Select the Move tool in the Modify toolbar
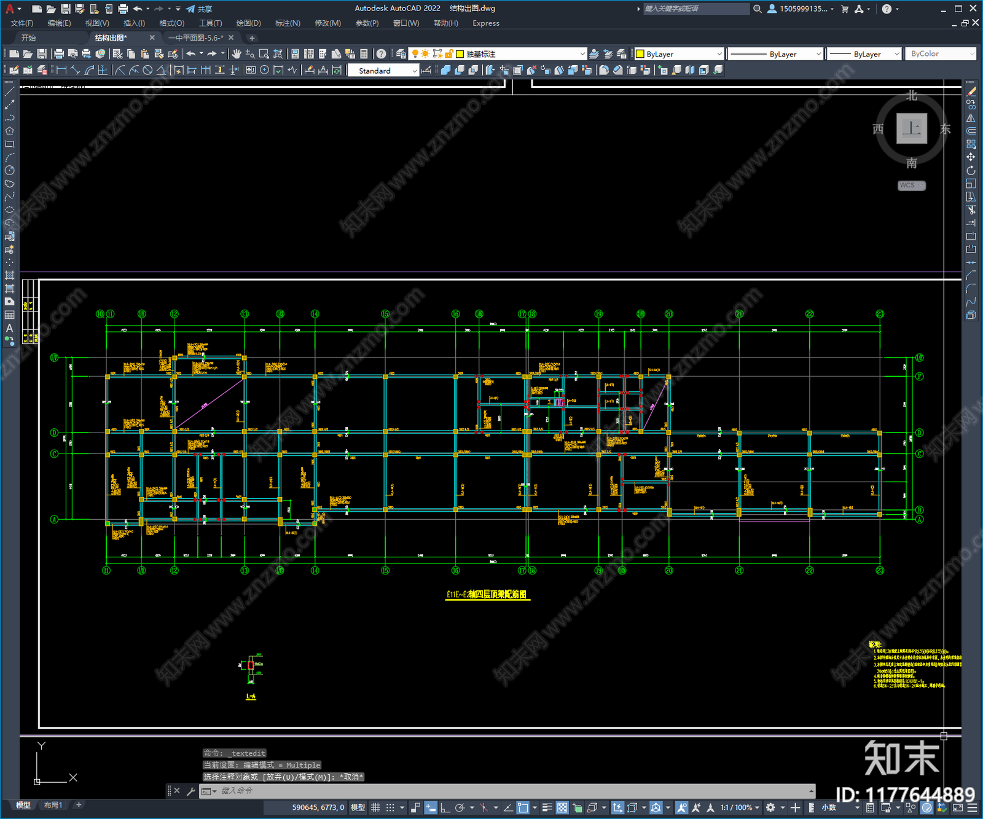 (971, 157)
